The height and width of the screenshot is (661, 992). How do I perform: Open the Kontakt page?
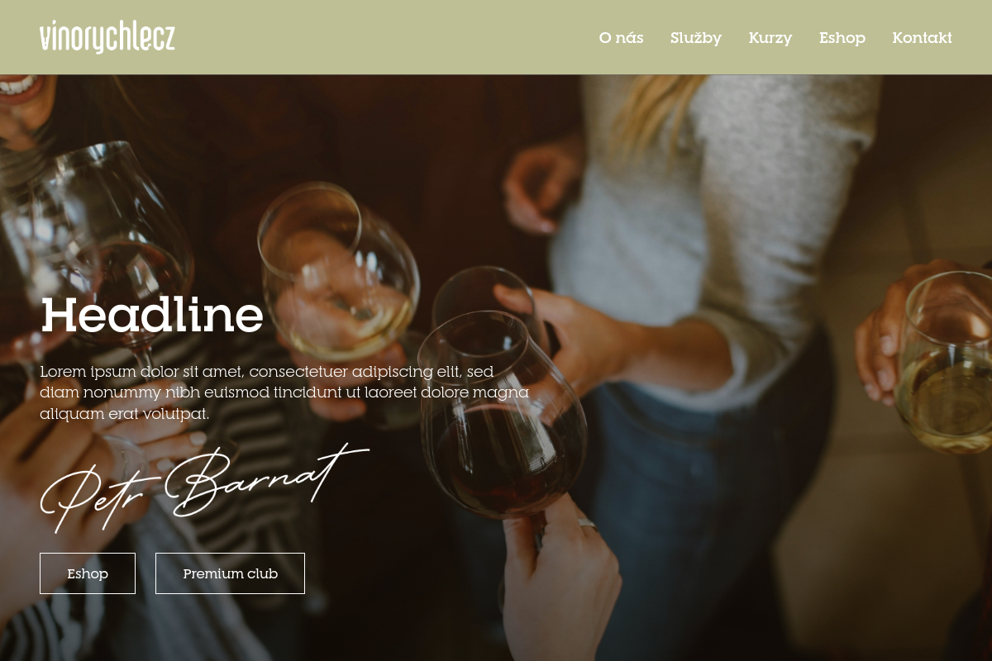point(922,38)
